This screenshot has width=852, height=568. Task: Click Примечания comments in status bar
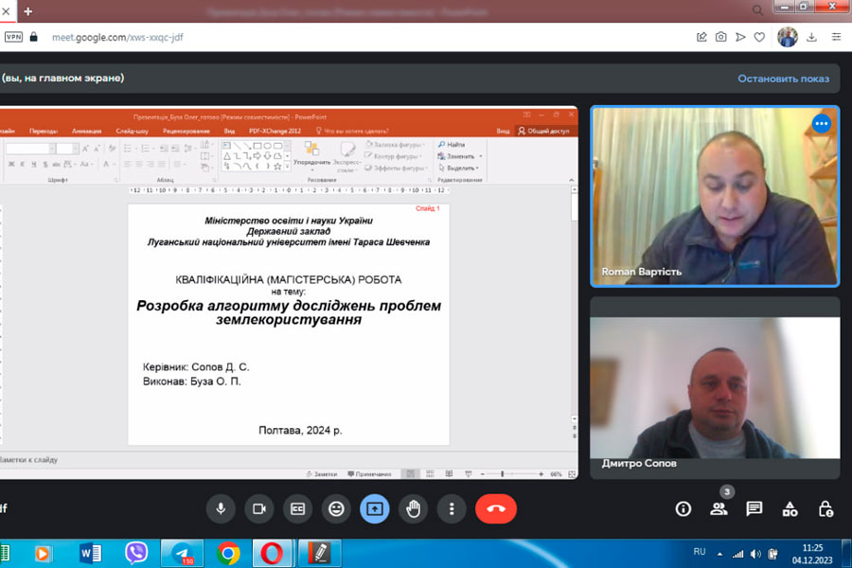click(x=369, y=474)
